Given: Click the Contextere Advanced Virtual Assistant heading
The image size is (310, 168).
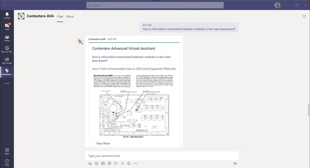Looking at the screenshot, I should [x=123, y=48].
